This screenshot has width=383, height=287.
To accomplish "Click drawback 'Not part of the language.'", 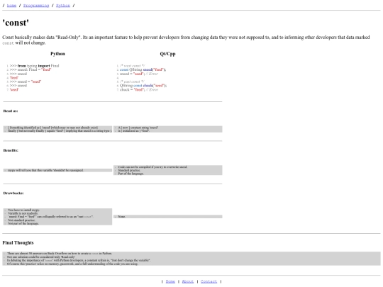I will [23, 223].
